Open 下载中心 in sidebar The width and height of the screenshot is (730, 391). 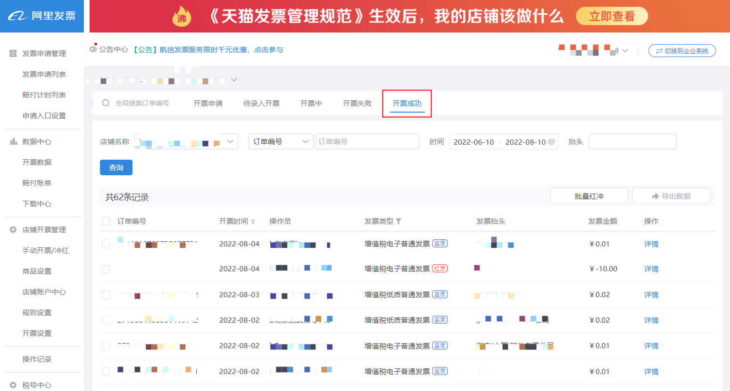[37, 204]
